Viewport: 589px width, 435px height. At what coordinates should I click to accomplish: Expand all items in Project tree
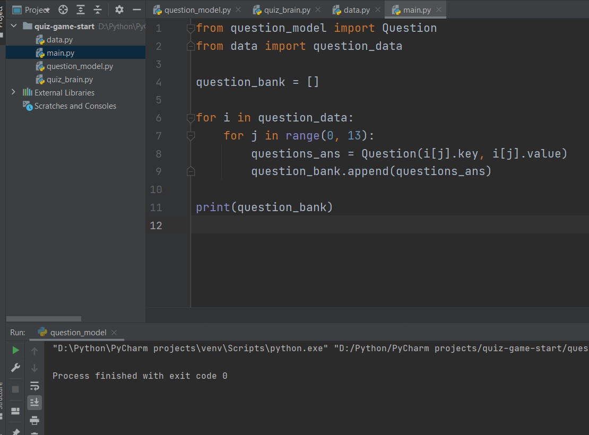(x=80, y=10)
